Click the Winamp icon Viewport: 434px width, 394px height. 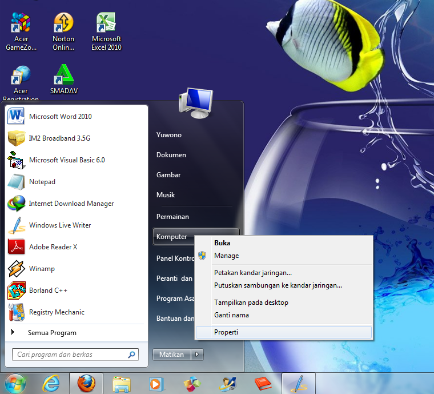coord(16,269)
